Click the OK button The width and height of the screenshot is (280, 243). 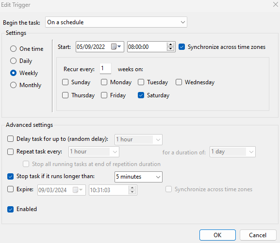point(217,235)
